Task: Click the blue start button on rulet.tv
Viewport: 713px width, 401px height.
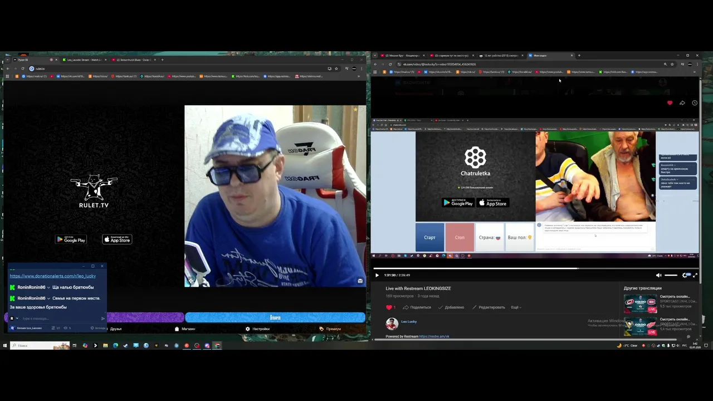Action: point(275,317)
